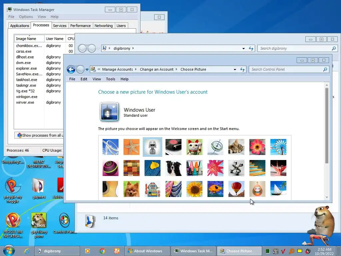341x256 pixels.
Task: Choose the sleeping kitten picture
Action: (236, 147)
